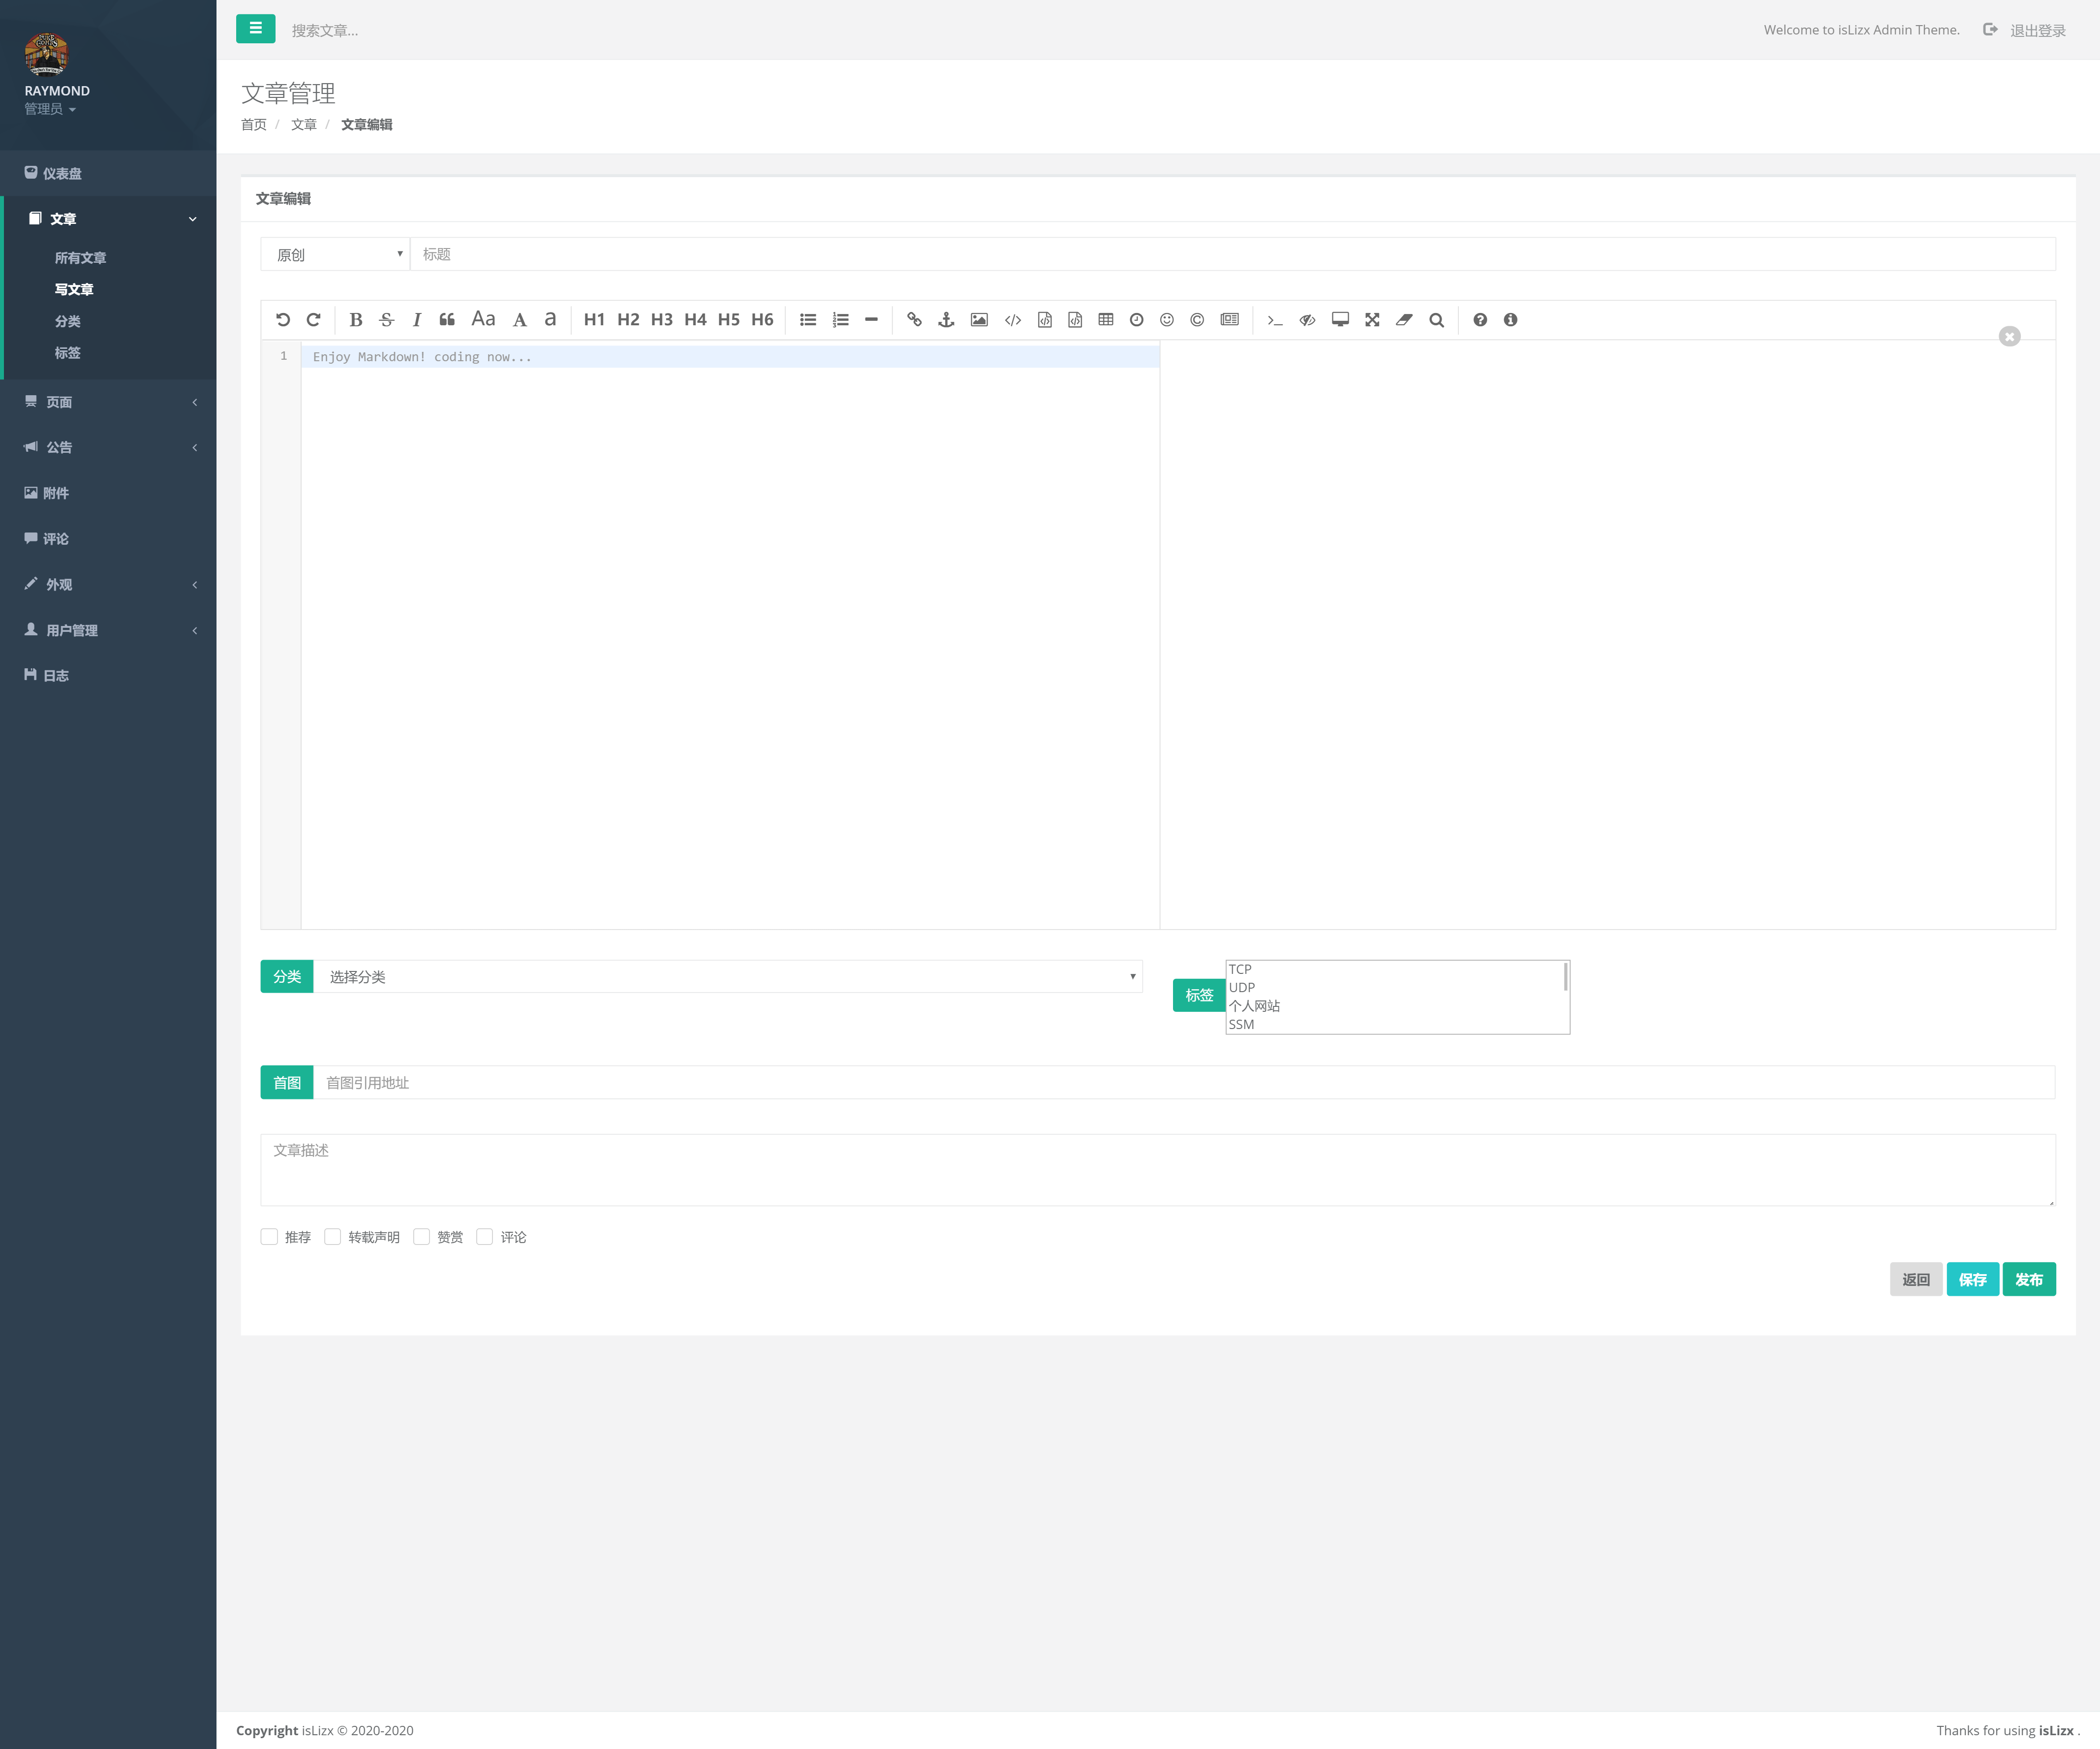Go to 仪表盘 in the sidebar

(62, 173)
